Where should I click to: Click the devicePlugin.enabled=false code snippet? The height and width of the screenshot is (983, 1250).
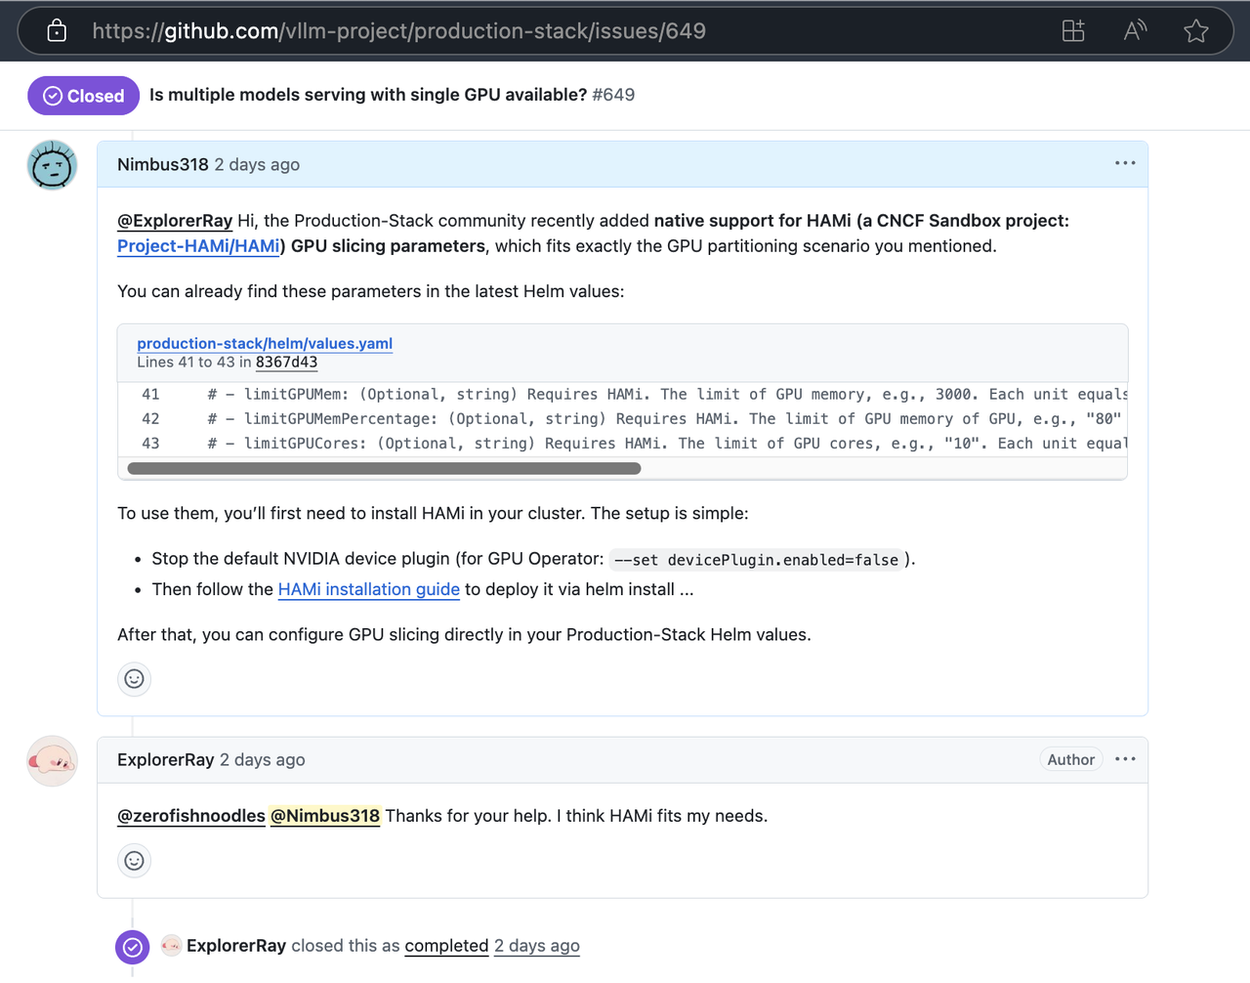point(756,560)
